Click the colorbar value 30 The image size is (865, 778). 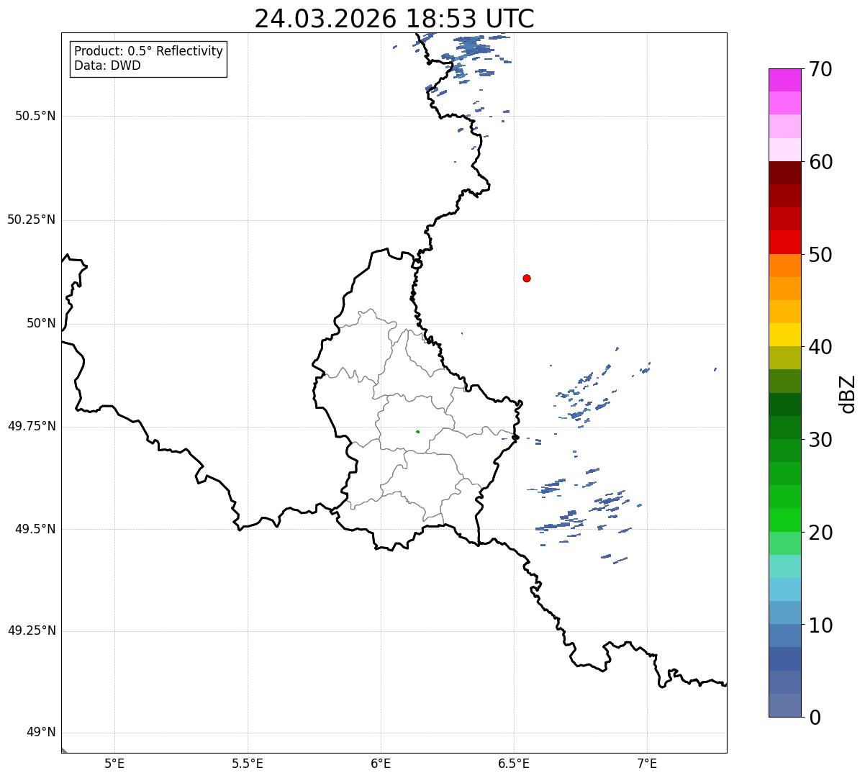(820, 440)
